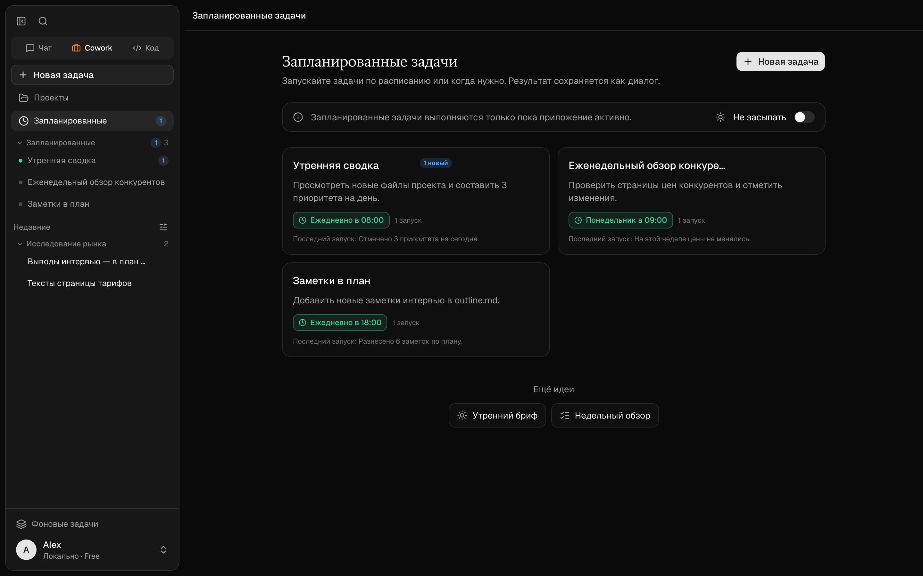Click the info icon in the notice banner
Image resolution: width=923 pixels, height=576 pixels.
pos(298,117)
